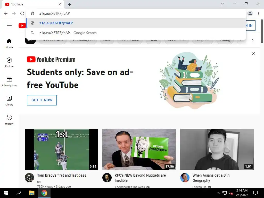Open Explore in YouTube sidebar
The height and width of the screenshot is (198, 264).
click(9, 63)
